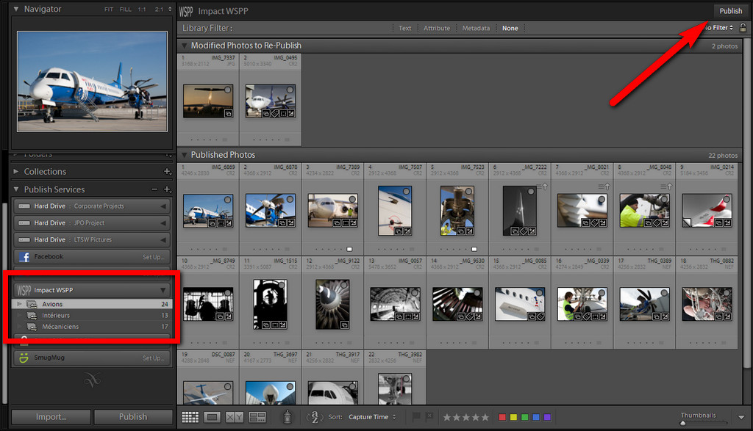
Task: Set the Navigator zoom to 1:1
Action: [142, 9]
